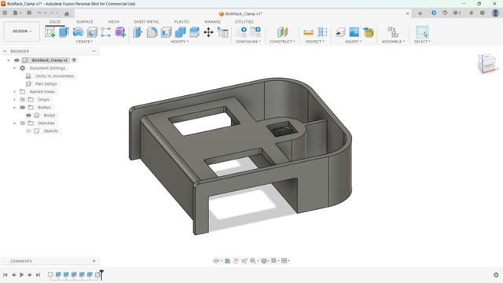503x283 pixels.
Task: Select the Combine tool
Action: point(180,32)
